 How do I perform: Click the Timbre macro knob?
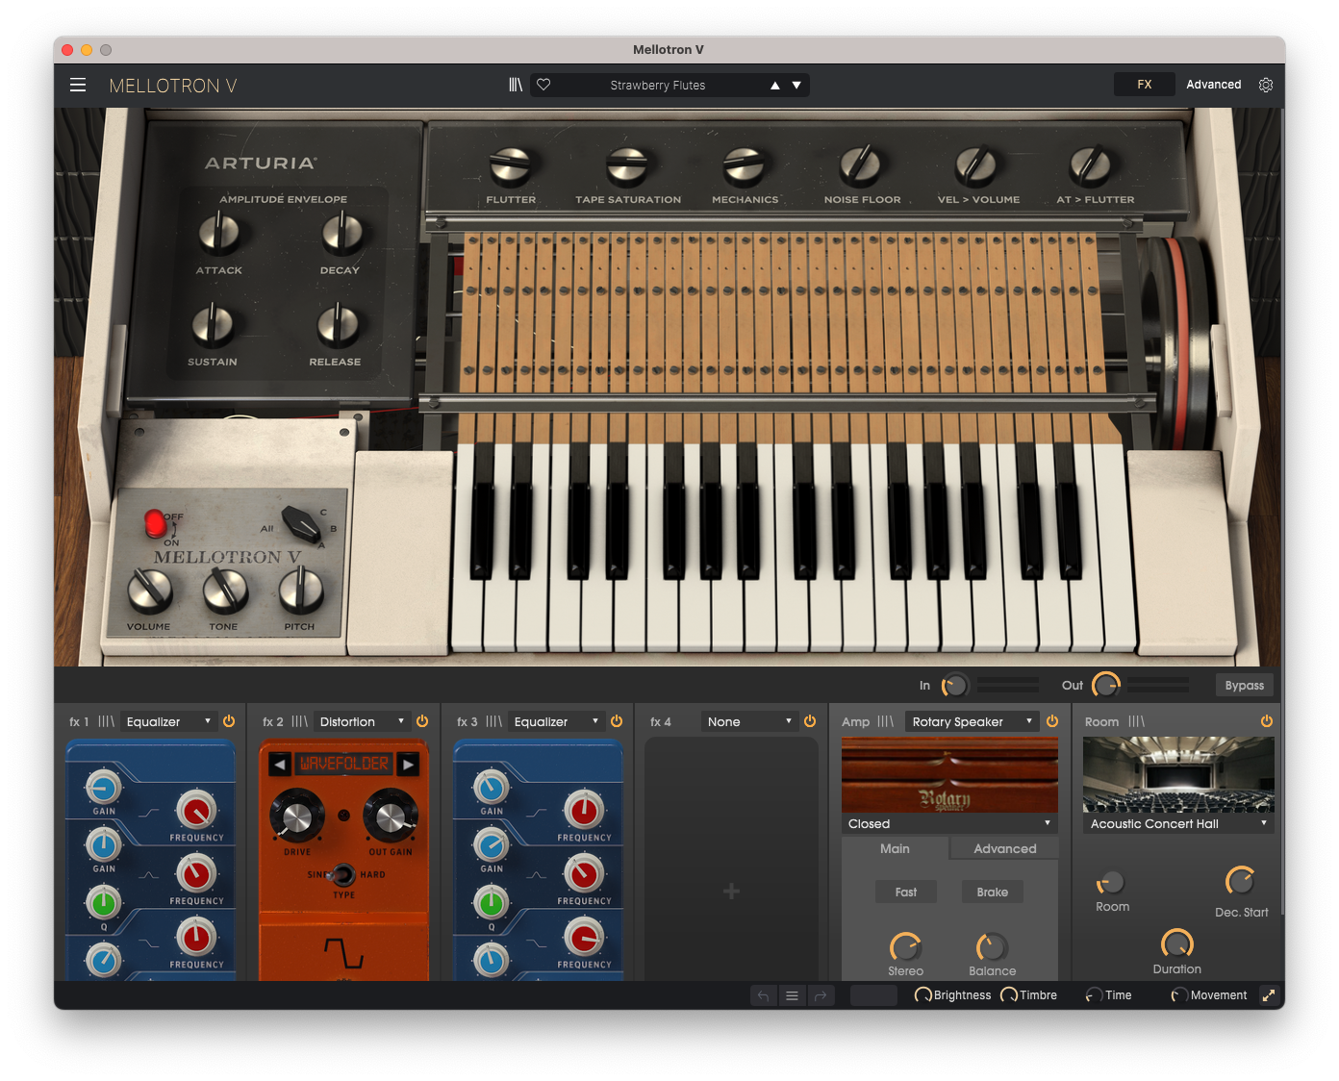point(1009,995)
